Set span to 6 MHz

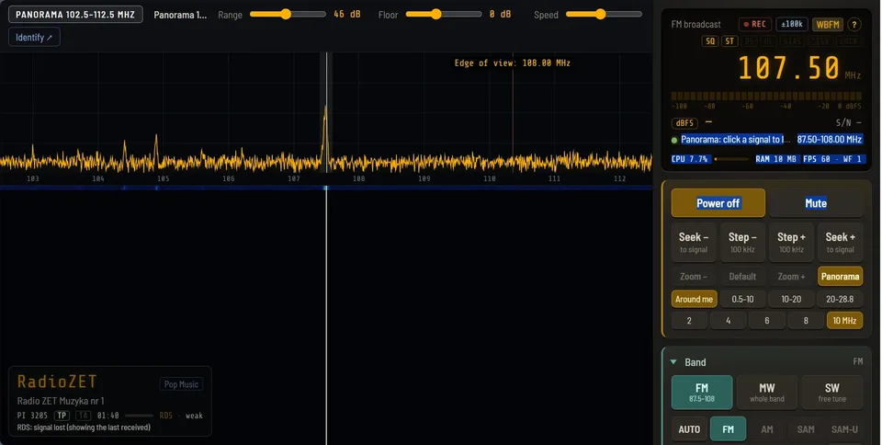click(766, 321)
